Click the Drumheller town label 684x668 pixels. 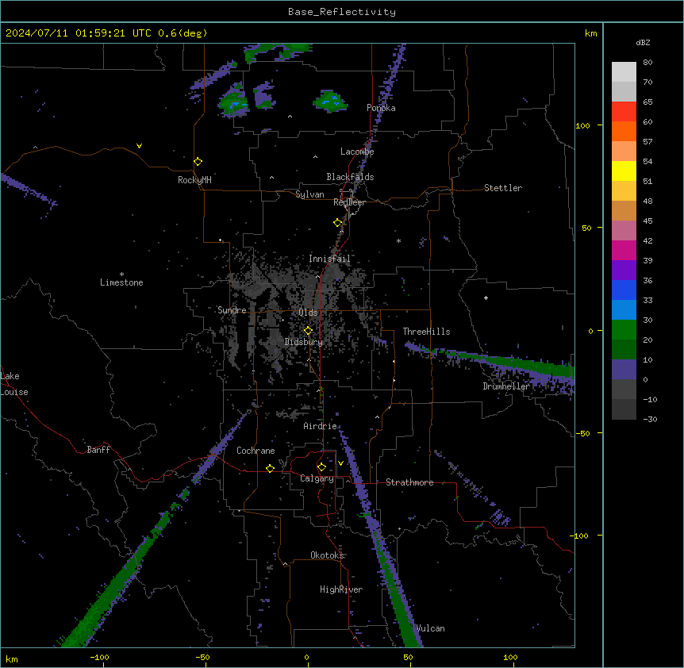[506, 386]
